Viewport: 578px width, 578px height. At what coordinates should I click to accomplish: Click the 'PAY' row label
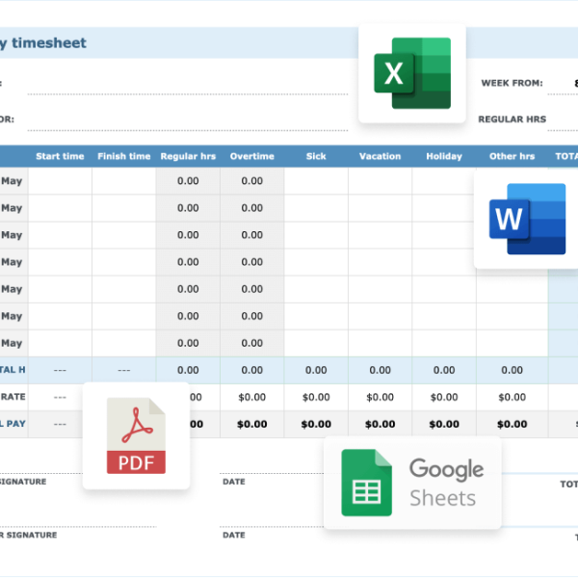15,424
